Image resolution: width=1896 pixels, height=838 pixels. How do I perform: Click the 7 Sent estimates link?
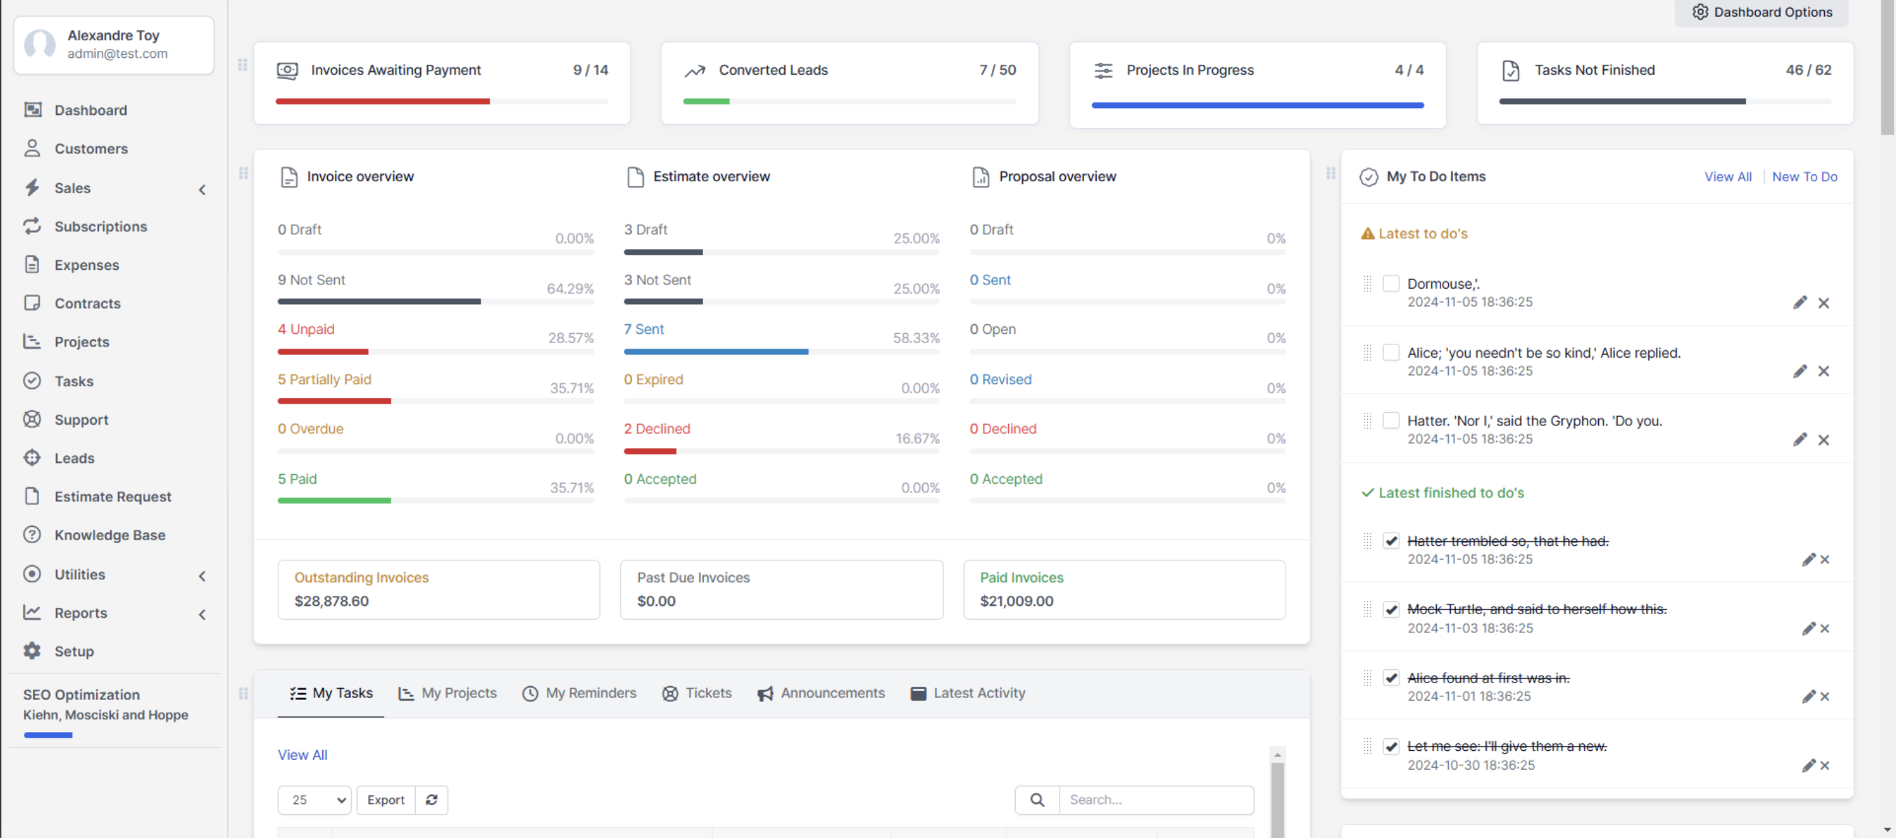643,329
